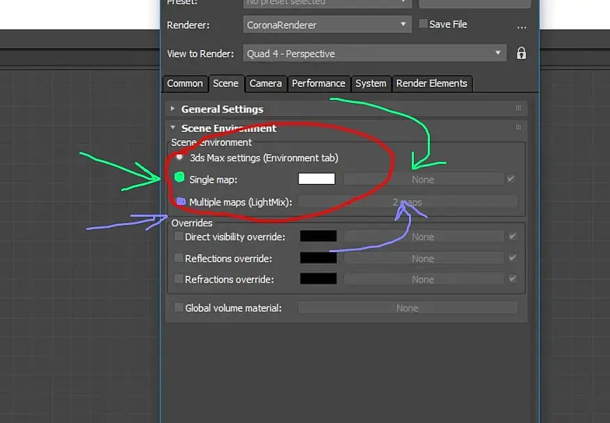Toggle the map checkbox for Direct visibility override
610x423 pixels.
[x=513, y=236]
